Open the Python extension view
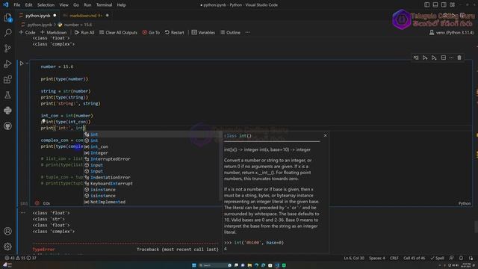 click(x=7, y=111)
